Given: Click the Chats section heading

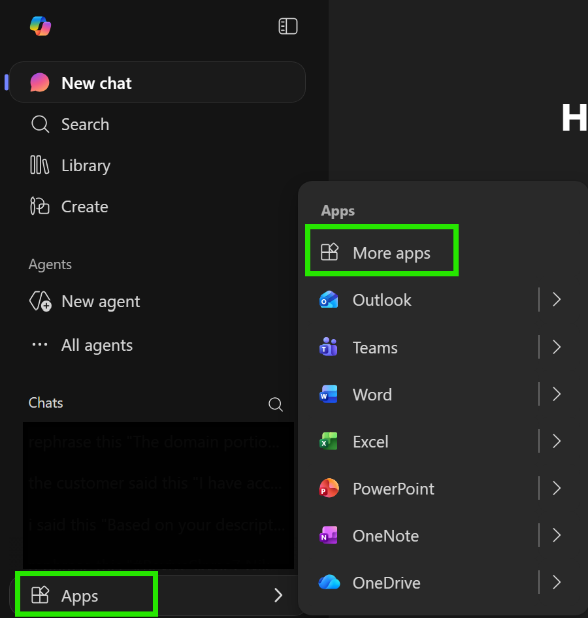Looking at the screenshot, I should [x=46, y=403].
